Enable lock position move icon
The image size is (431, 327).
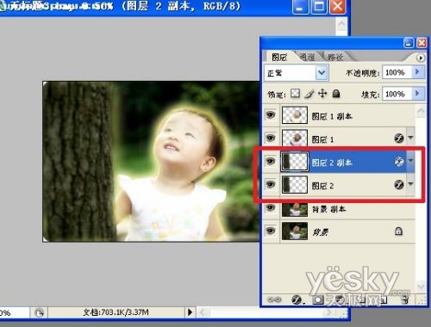click(322, 93)
